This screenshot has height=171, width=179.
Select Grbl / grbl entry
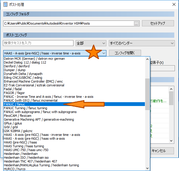tap(74, 127)
